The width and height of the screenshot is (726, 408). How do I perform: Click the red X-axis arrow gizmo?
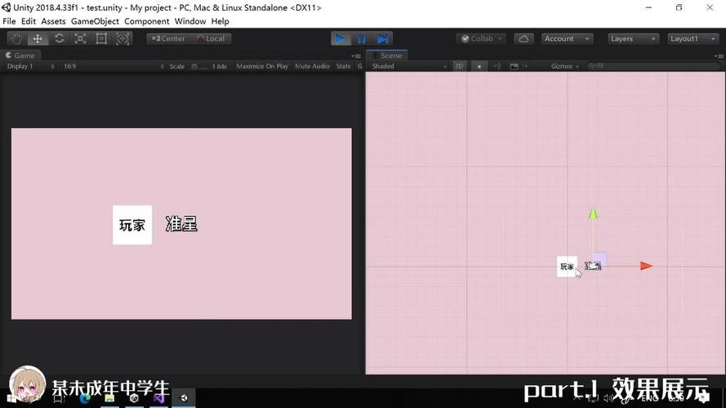(x=646, y=265)
